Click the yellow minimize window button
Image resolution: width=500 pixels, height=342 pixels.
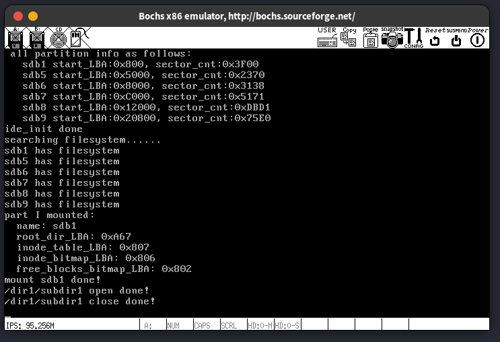coord(33,16)
